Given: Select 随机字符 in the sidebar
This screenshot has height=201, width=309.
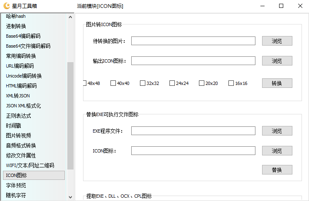Looking at the screenshot, I should (x=16, y=195).
